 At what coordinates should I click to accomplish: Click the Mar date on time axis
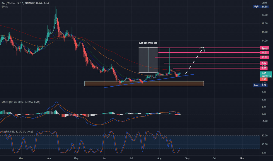21,158
